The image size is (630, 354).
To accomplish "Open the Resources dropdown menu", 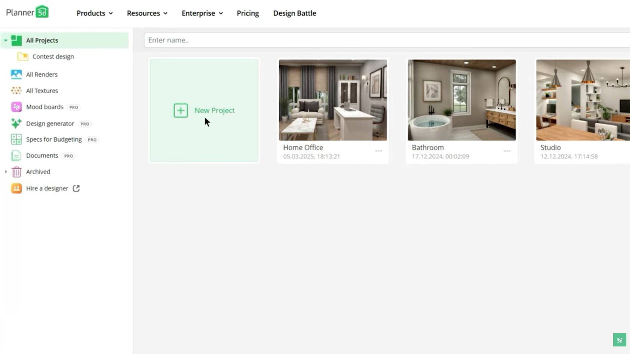I will point(147,13).
